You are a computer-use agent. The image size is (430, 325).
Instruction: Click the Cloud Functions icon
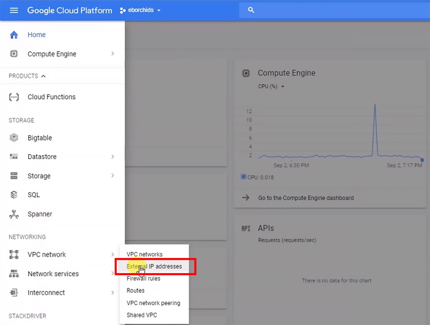point(14,97)
